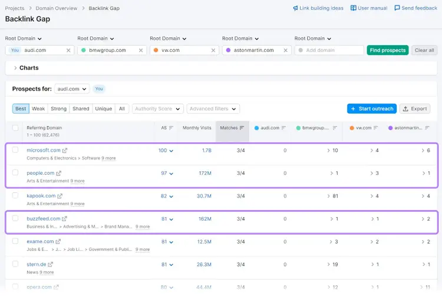Click speech bubble icon beside Send feedback
Image resolution: width=442 pixels, height=296 pixels.
[x=397, y=8]
